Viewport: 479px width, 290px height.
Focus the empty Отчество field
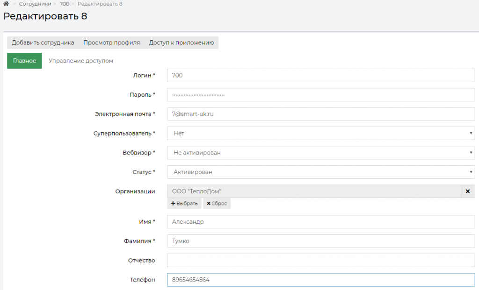tap(321, 260)
